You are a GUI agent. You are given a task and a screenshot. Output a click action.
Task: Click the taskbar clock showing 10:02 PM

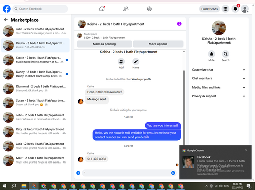pyautogui.click(x=237, y=186)
